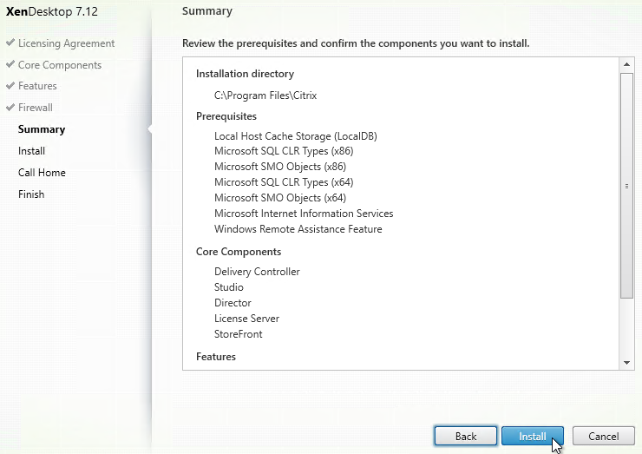Click checkmark icon beside Licensing Agreement
Viewport: 642px width, 454px height.
10,43
